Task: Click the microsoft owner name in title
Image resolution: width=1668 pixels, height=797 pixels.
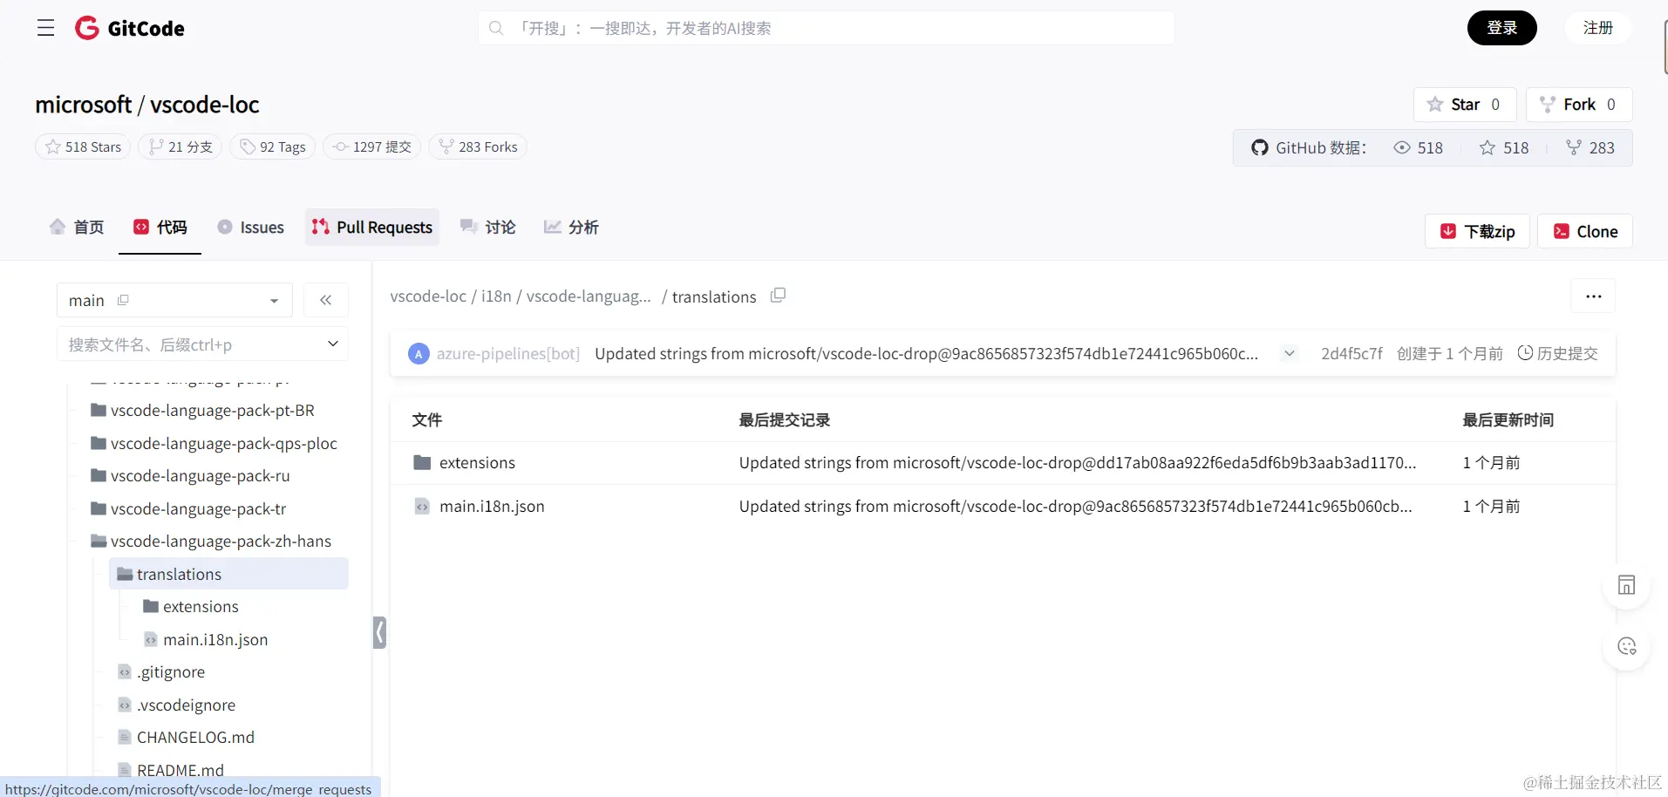Action: 83,105
